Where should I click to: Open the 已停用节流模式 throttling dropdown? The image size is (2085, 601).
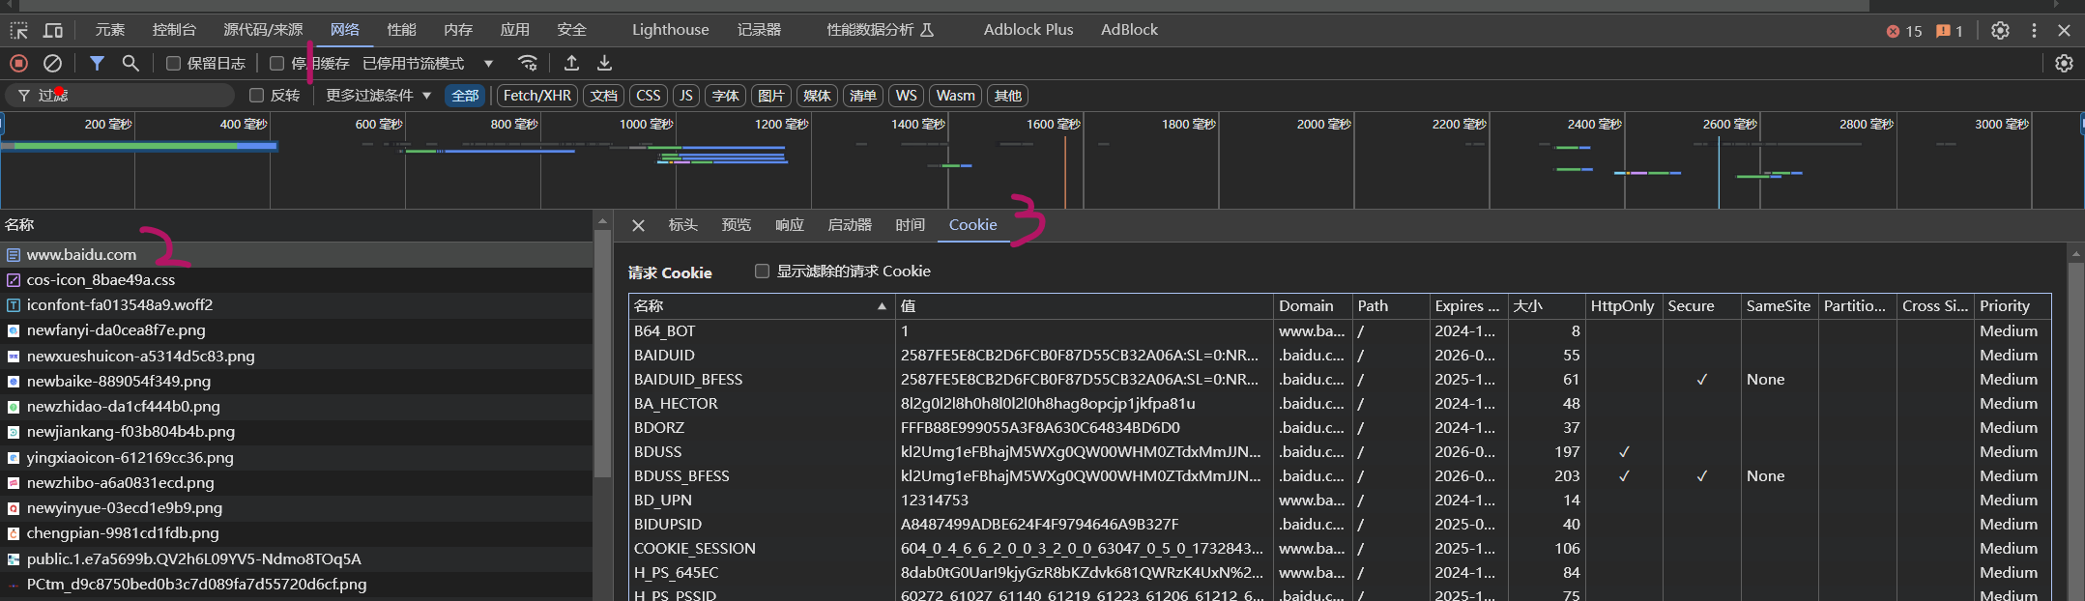tap(427, 64)
